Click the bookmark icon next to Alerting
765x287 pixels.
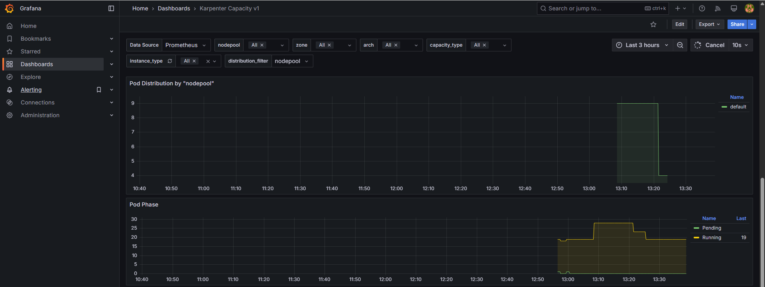point(99,90)
